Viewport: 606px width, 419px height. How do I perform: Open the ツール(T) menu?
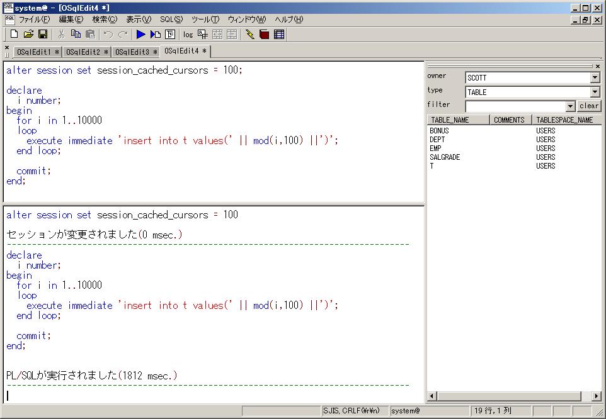205,20
